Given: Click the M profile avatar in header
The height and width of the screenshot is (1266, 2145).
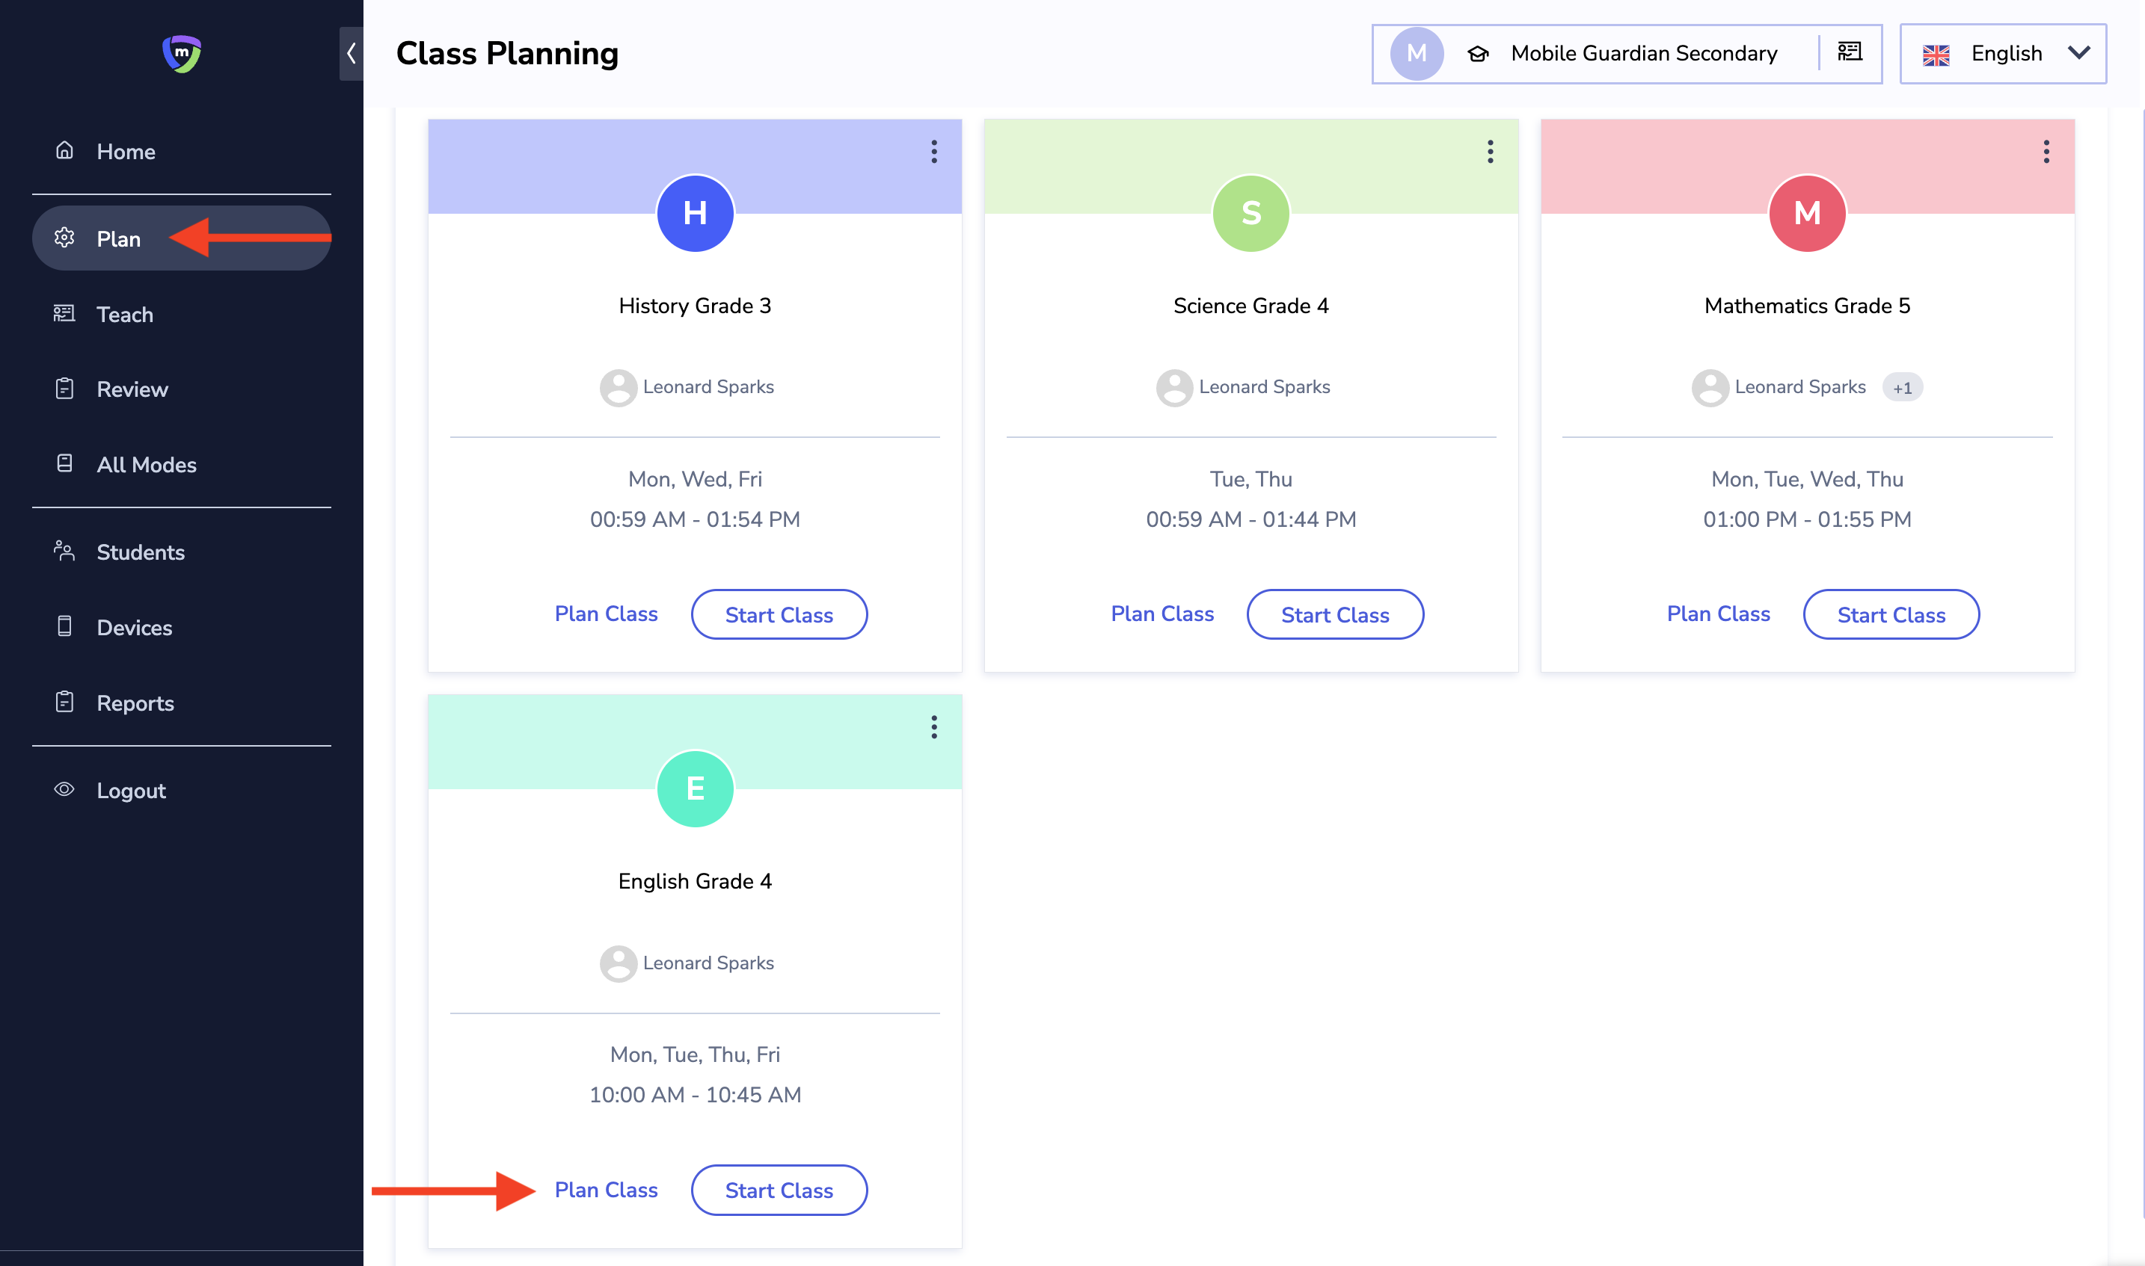Looking at the screenshot, I should [1416, 54].
